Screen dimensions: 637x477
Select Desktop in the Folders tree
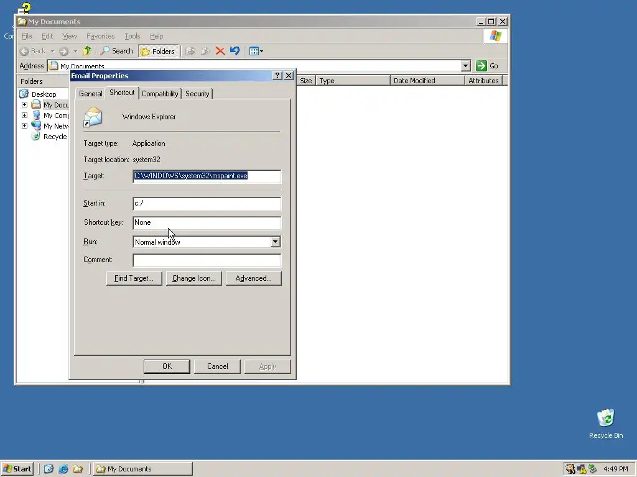tap(44, 94)
